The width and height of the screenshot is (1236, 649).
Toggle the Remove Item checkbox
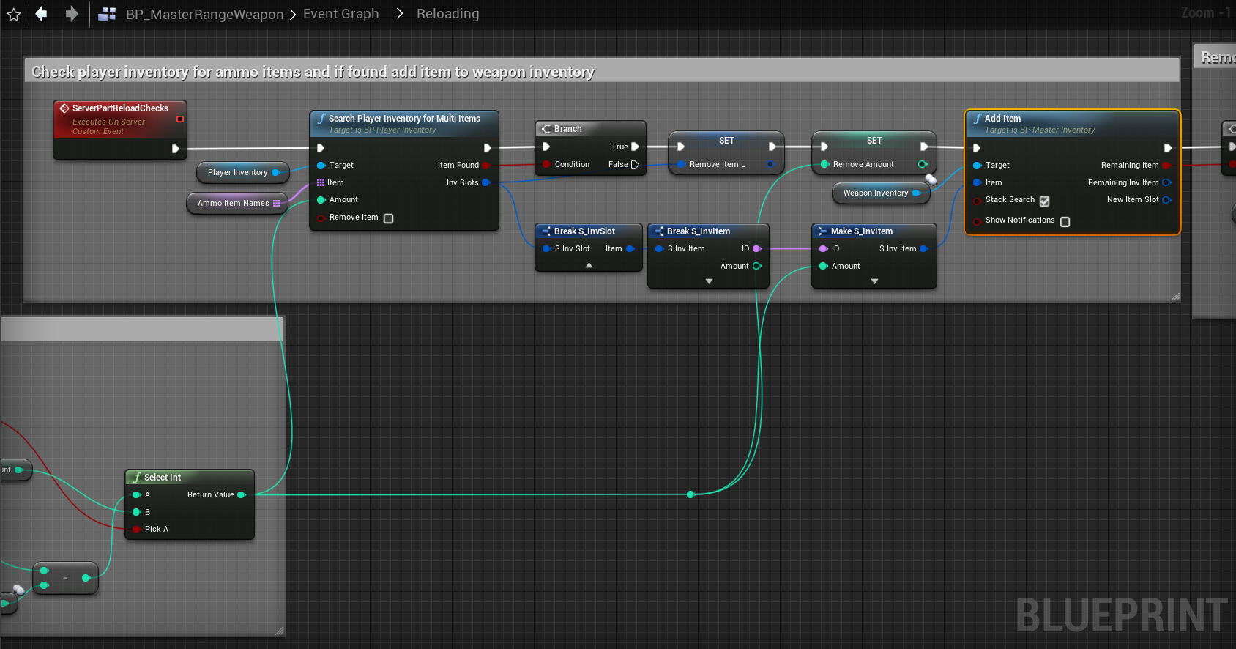point(389,218)
